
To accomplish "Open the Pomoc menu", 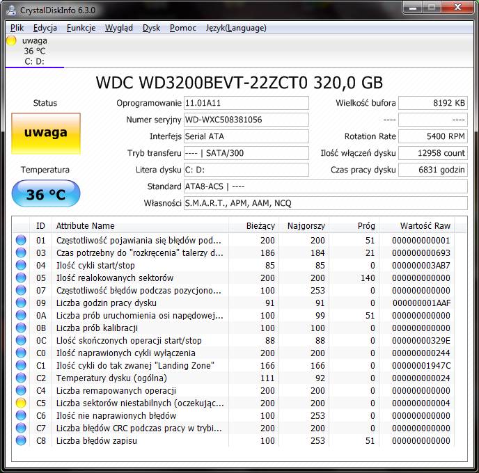I will pos(182,28).
